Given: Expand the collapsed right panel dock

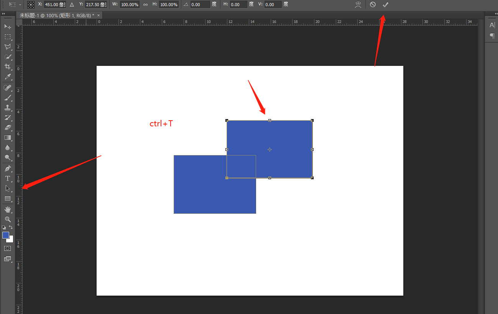Looking at the screenshot, I should point(491,13).
